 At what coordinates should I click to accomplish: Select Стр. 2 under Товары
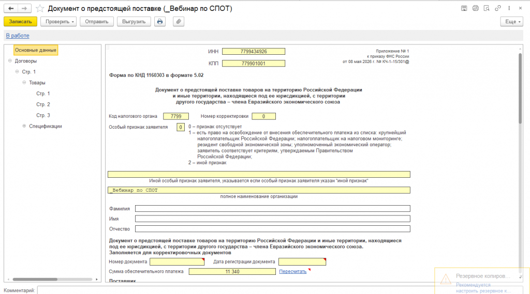coord(43,104)
